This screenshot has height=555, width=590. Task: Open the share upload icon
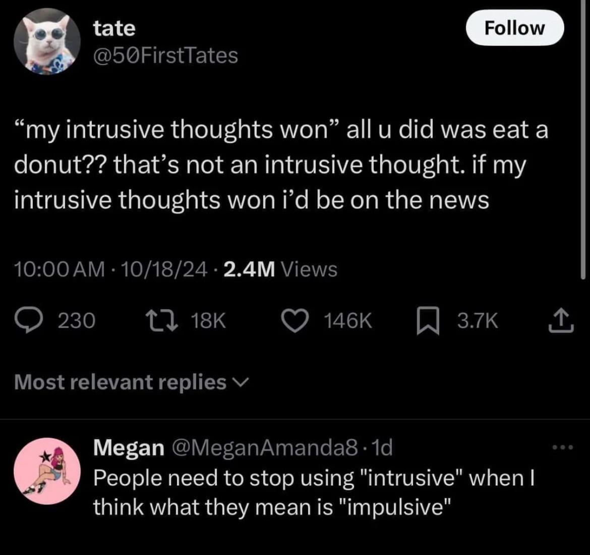click(x=561, y=321)
